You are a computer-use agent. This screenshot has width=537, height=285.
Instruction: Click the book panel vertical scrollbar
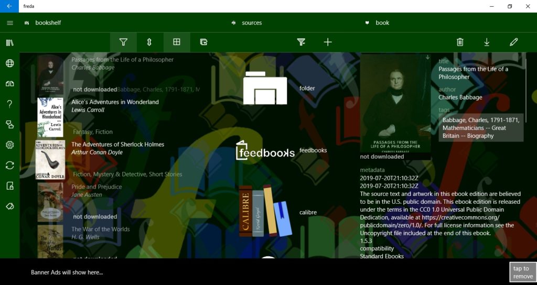(525, 91)
